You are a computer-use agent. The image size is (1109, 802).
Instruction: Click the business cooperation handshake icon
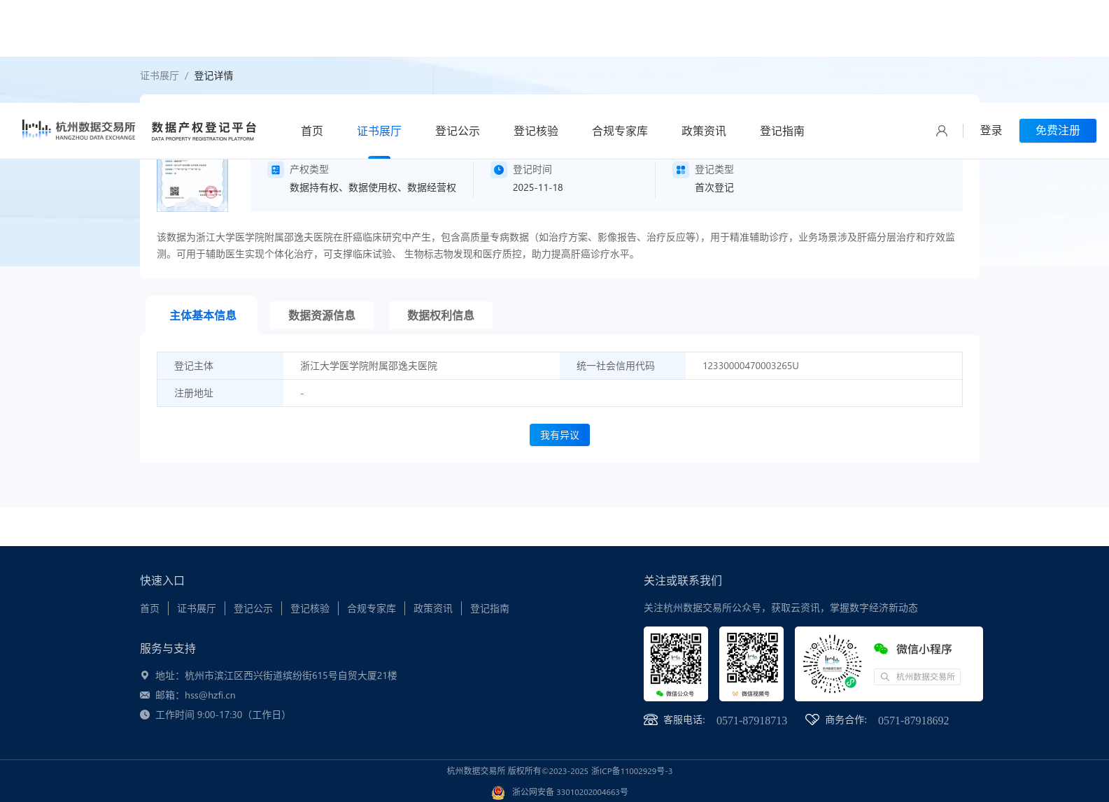point(812,719)
